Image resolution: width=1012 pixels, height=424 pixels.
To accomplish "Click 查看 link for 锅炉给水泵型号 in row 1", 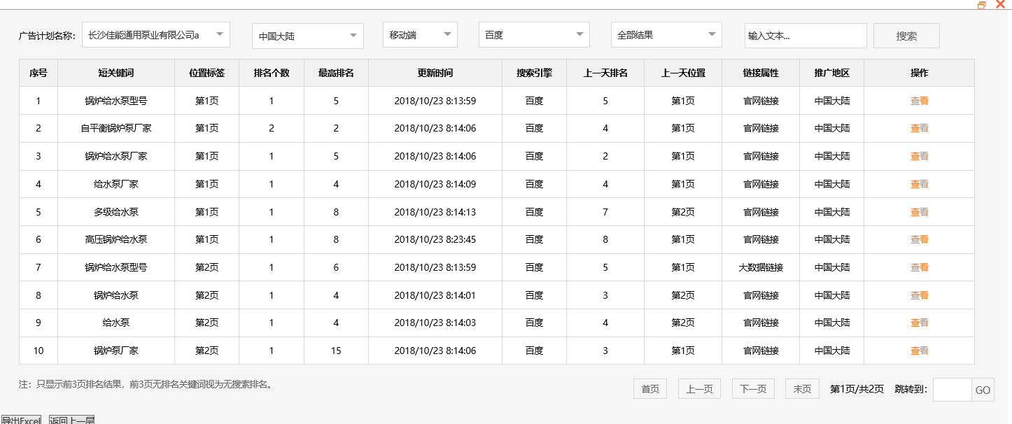I will pos(919,100).
